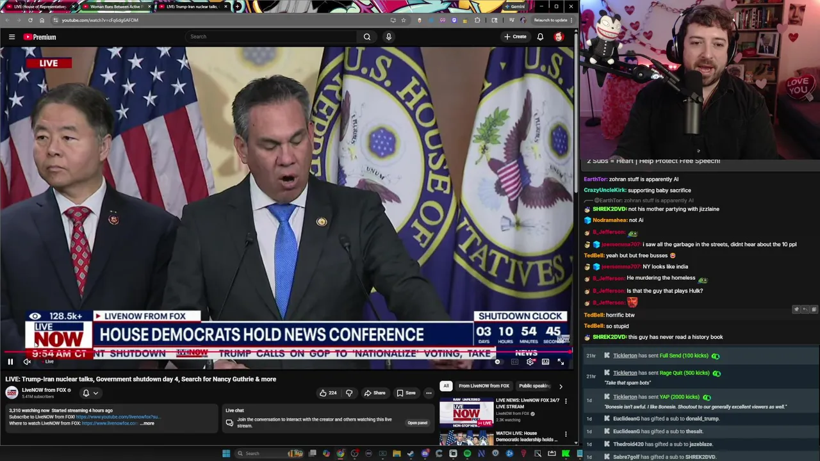Share the live video
The image size is (820, 461).
[x=375, y=393]
